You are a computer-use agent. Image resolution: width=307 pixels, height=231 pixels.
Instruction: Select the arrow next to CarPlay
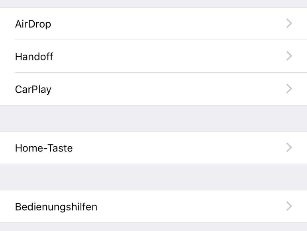click(x=289, y=89)
